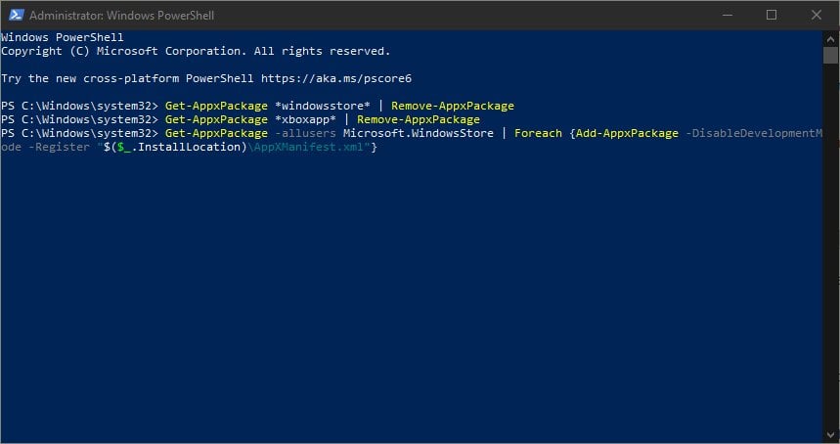Click the PowerShell icon in the title bar
Screen dimensions: 840x444
click(x=16, y=15)
